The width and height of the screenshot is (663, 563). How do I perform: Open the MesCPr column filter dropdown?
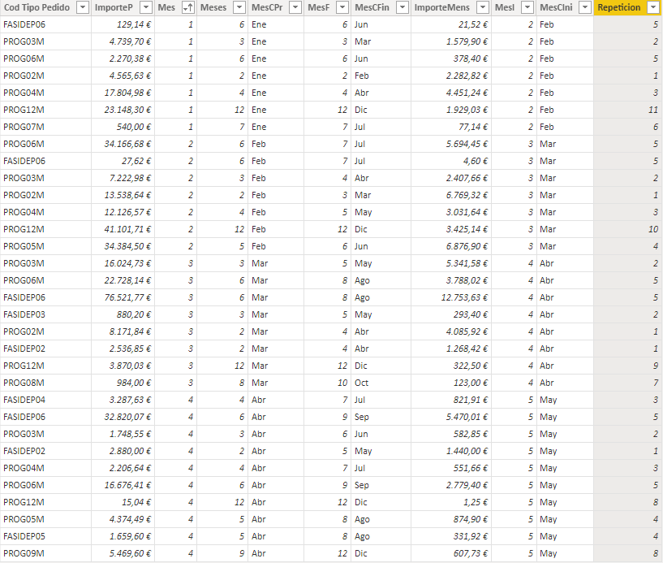click(295, 7)
